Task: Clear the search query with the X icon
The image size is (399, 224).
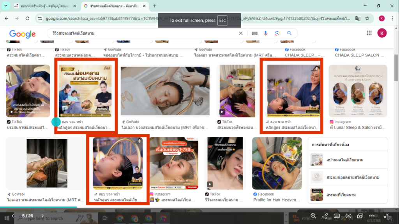Action: coord(240,34)
